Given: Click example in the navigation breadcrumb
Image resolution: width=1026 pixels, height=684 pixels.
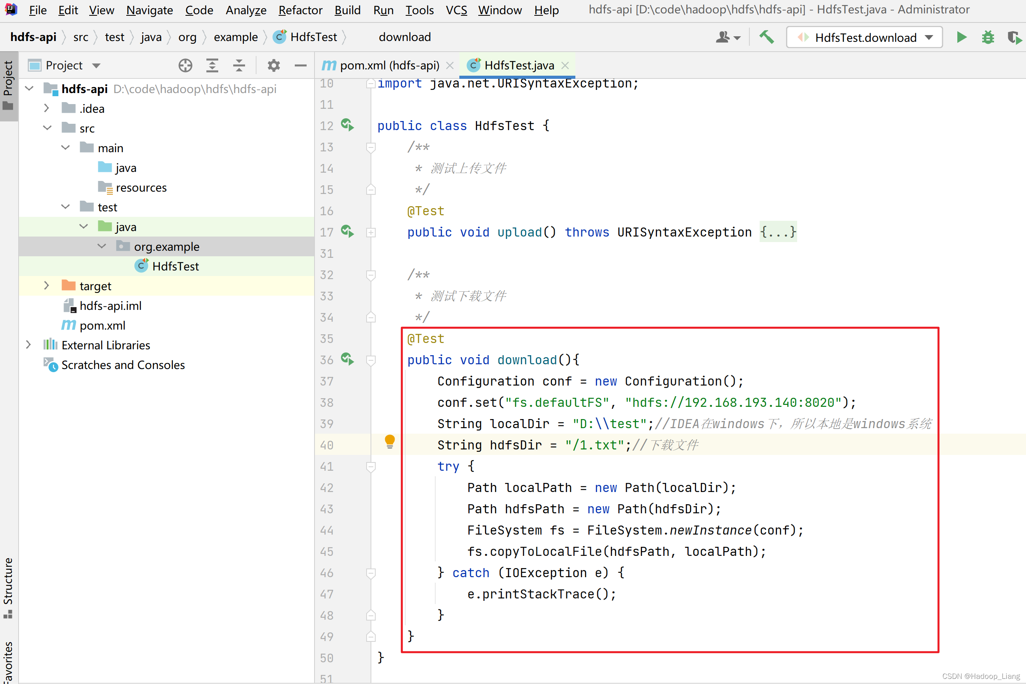Looking at the screenshot, I should (236, 37).
